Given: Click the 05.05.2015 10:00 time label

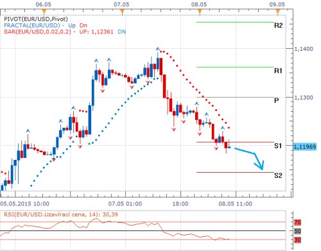Looking at the screenshot, I should pyautogui.click(x=24, y=203).
